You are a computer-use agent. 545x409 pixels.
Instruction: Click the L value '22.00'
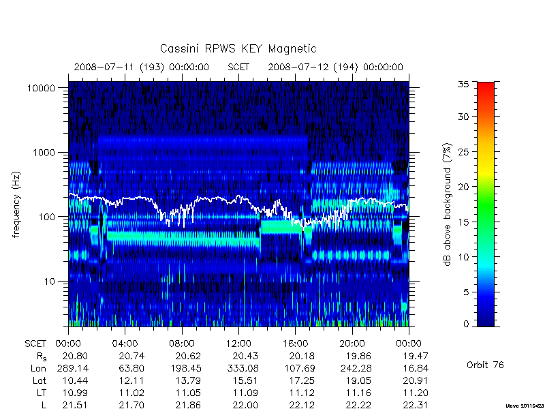coord(245,405)
